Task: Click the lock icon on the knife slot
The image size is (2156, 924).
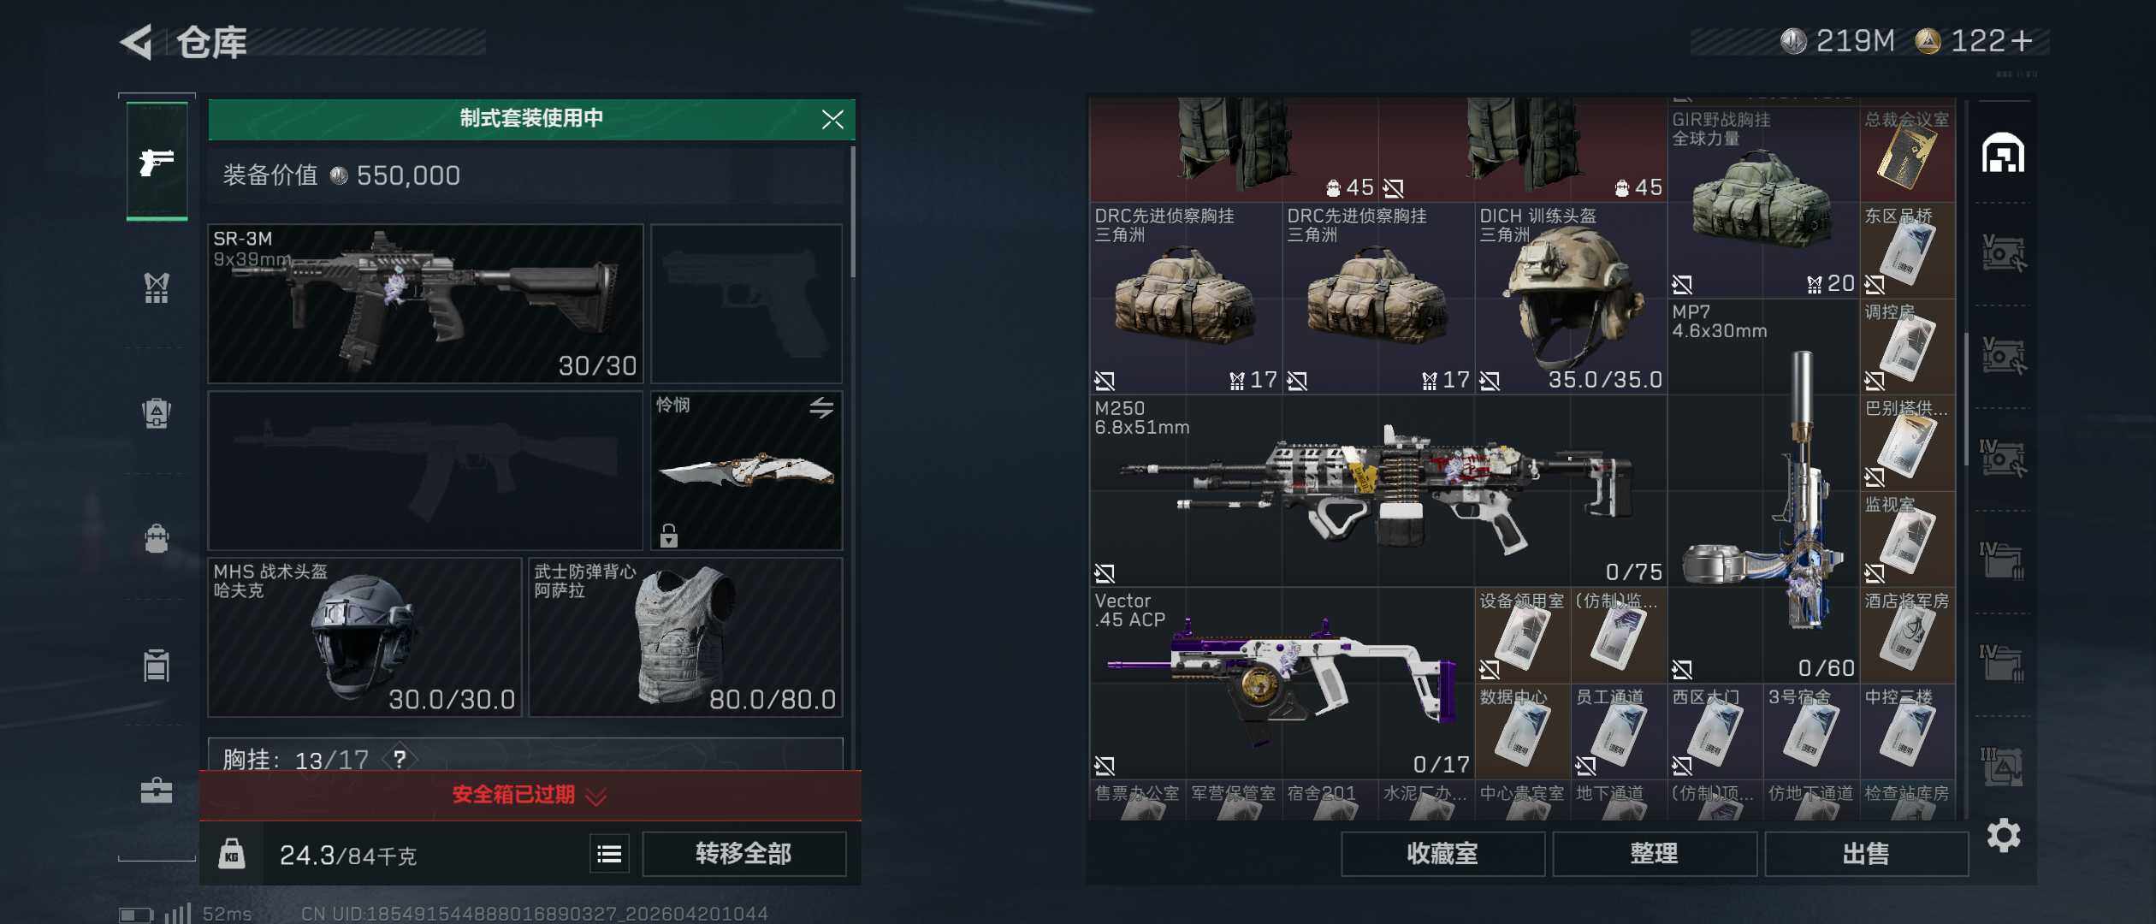Action: coord(669,536)
